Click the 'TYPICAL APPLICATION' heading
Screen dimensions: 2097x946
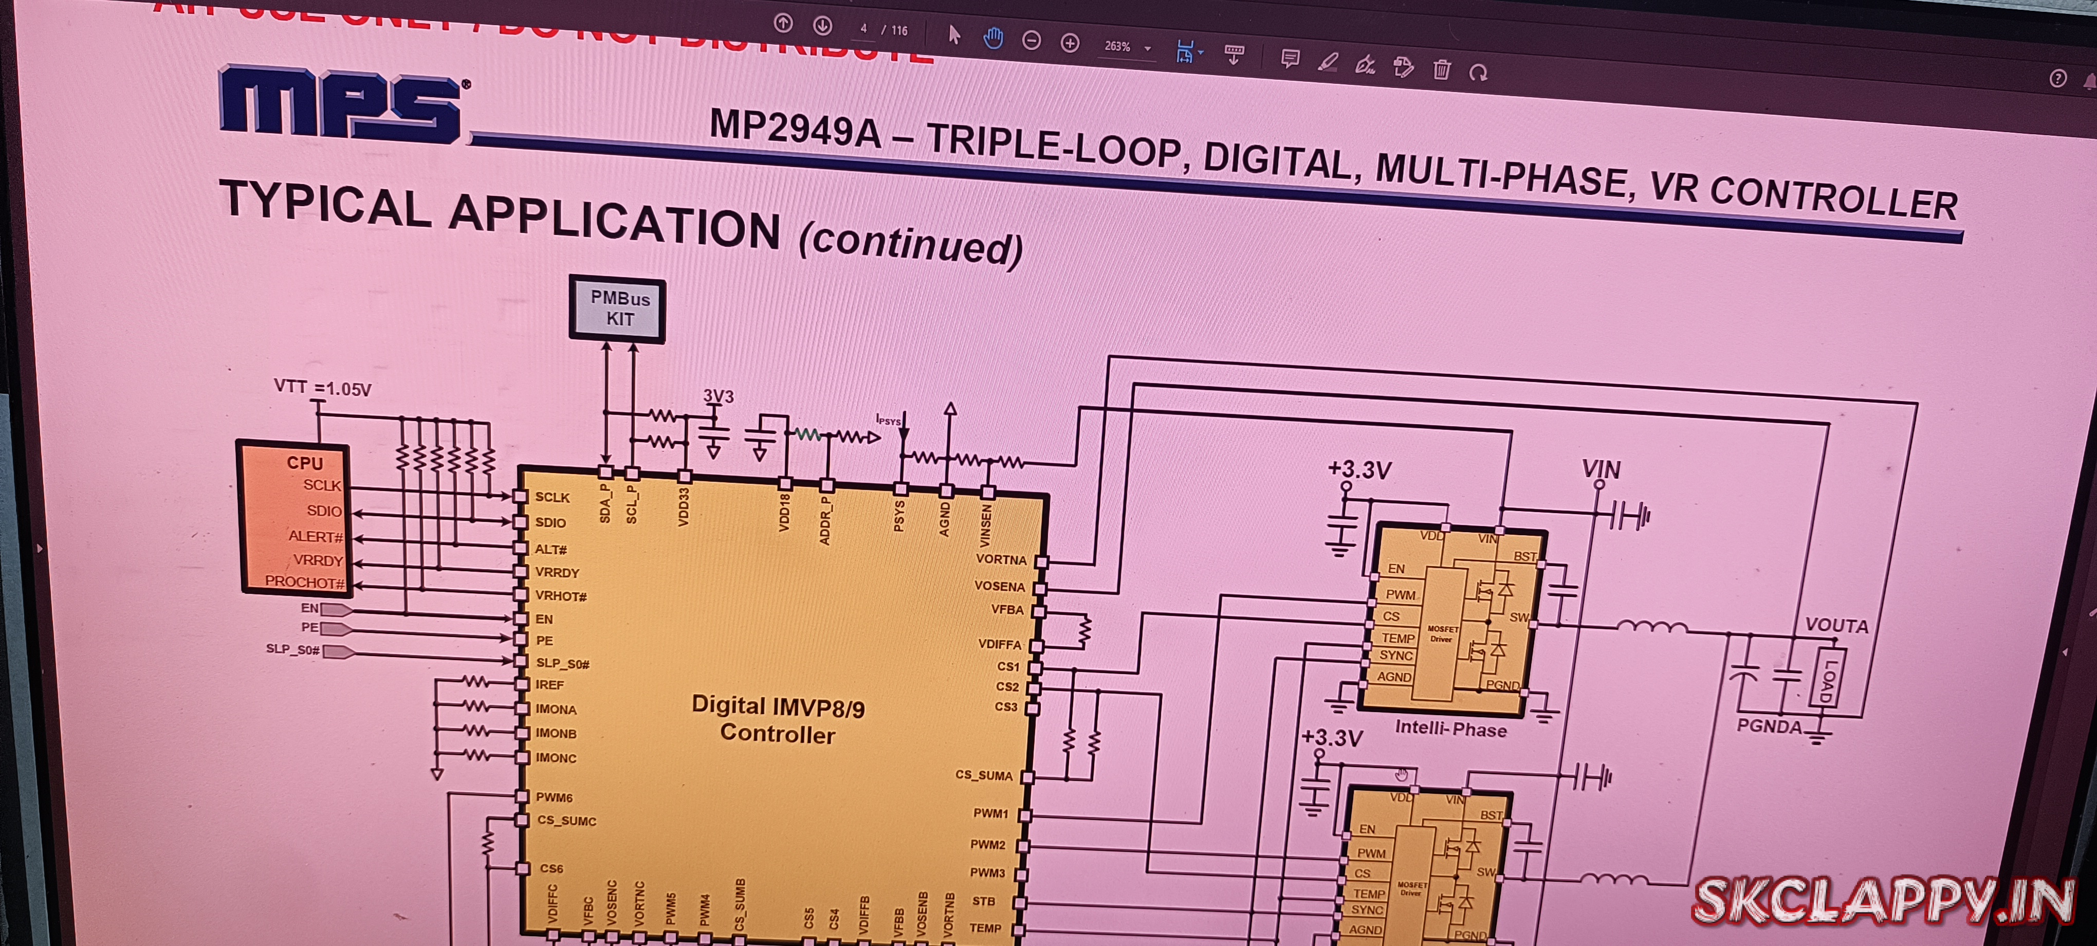pyautogui.click(x=500, y=215)
